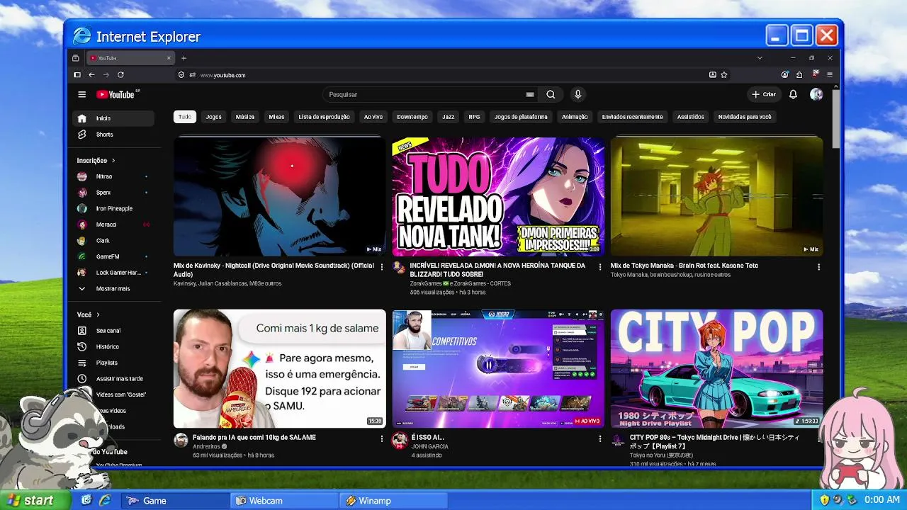
Task: Select the Mixes filter chip
Action: (276, 117)
